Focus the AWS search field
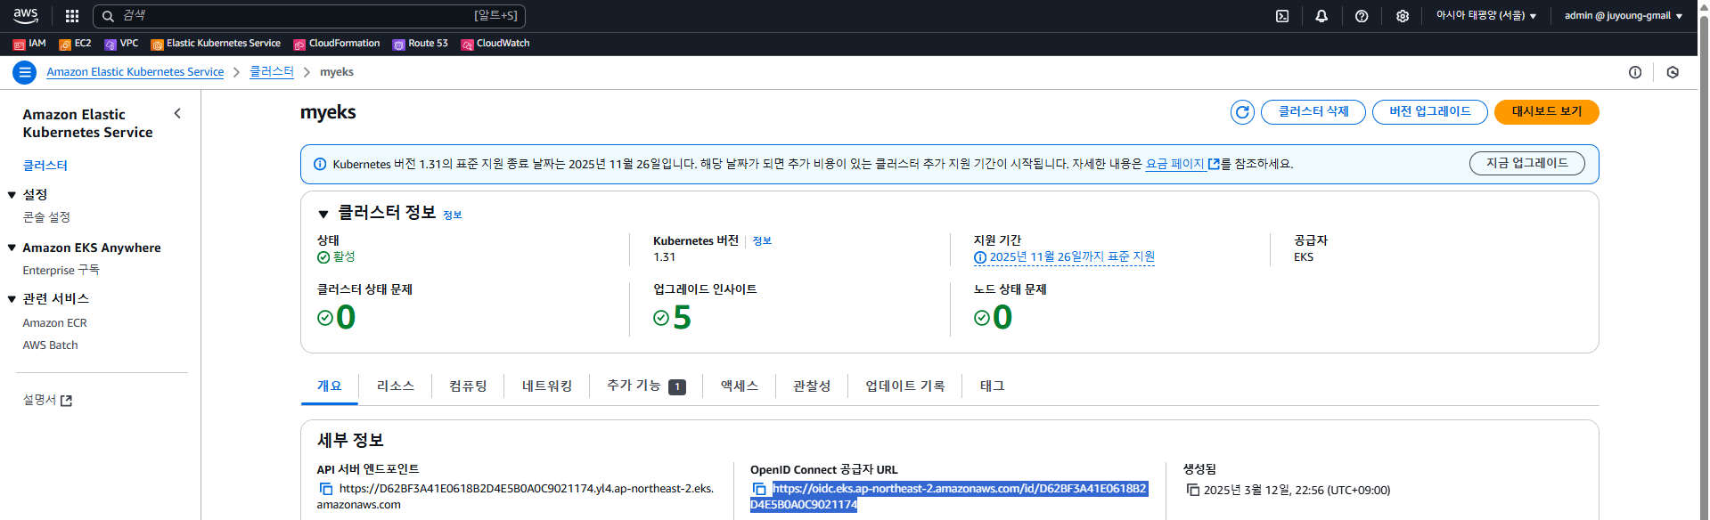Image resolution: width=1710 pixels, height=520 pixels. (x=309, y=16)
